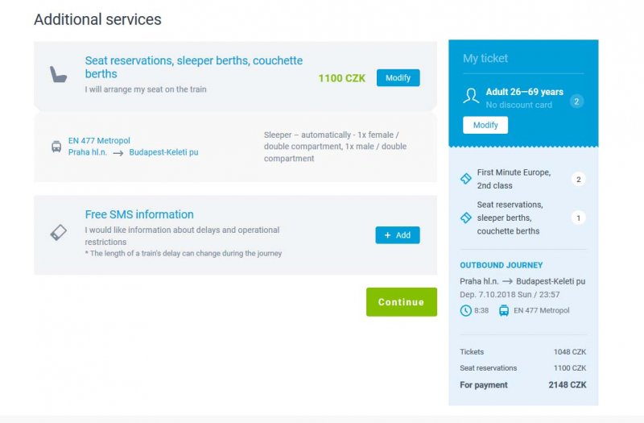Click the ticket icon beside sleeper berths sidebar item

click(x=466, y=218)
